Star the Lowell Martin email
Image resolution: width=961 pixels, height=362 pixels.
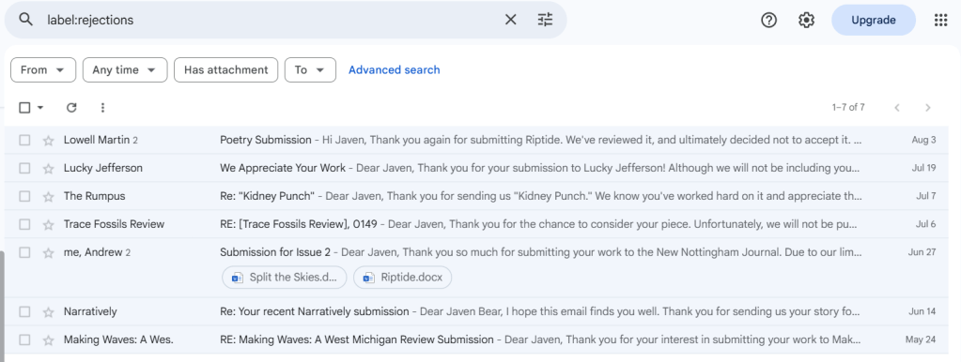(49, 140)
